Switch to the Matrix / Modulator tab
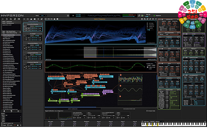Screen dimensions: 207x140 pos(73,109)
